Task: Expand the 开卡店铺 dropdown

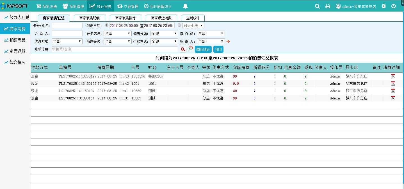Action: pyautogui.click(x=117, y=33)
